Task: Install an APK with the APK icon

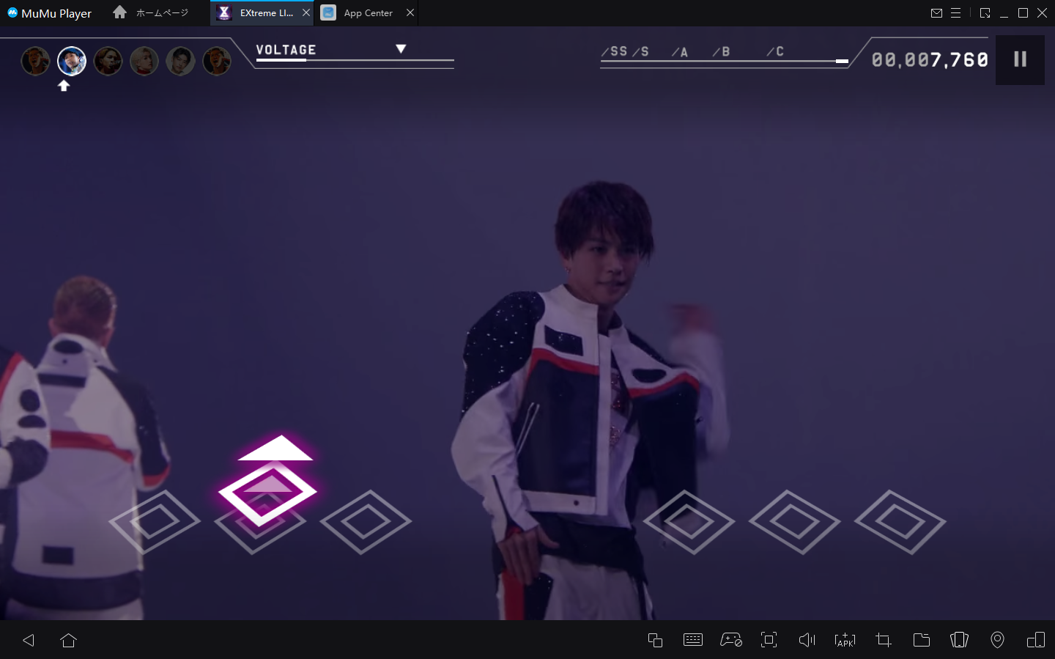Action: (x=845, y=640)
